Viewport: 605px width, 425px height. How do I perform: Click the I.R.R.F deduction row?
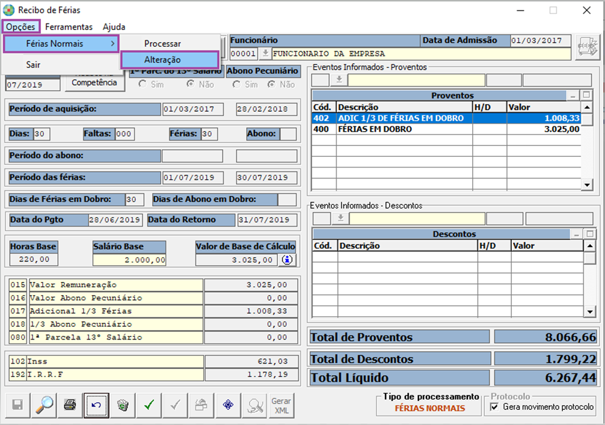pos(153,375)
